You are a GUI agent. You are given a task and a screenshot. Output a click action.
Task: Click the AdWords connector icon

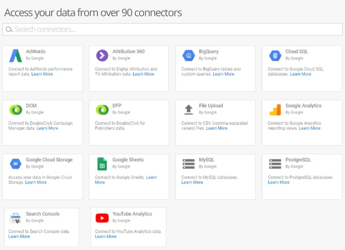pos(16,56)
